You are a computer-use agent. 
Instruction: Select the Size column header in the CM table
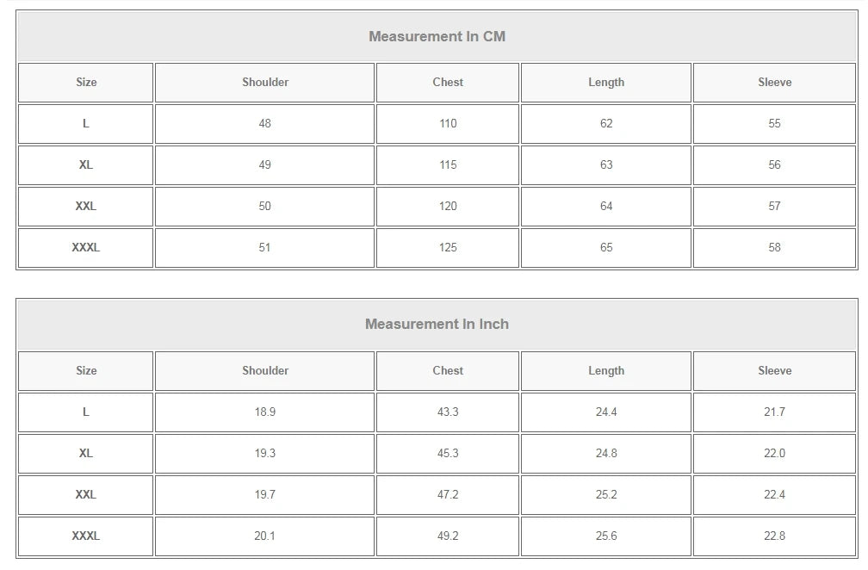(x=86, y=83)
